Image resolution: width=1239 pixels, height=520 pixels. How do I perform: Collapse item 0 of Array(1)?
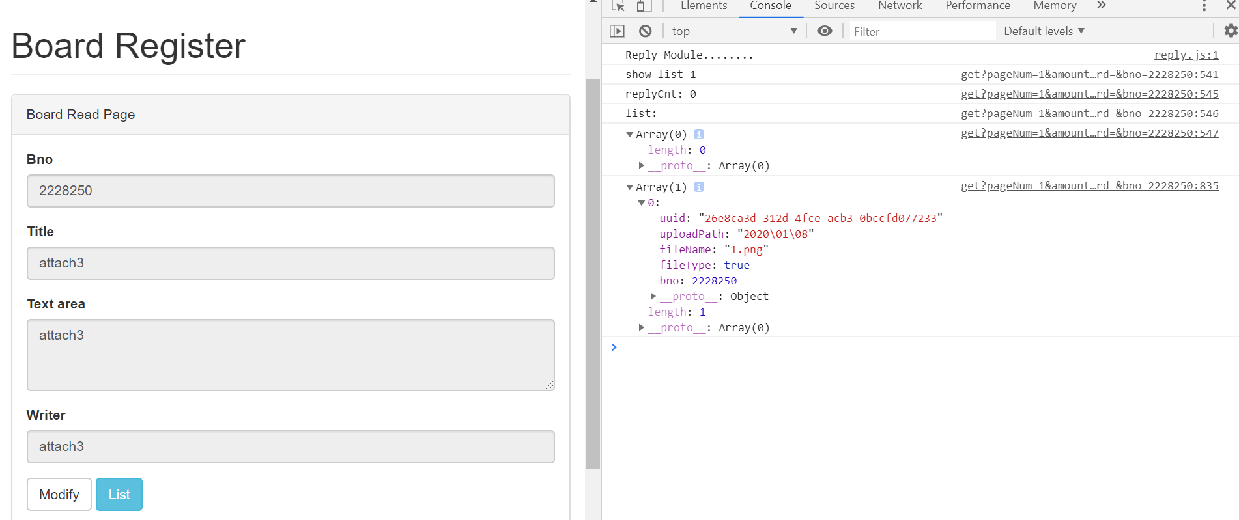(x=641, y=203)
